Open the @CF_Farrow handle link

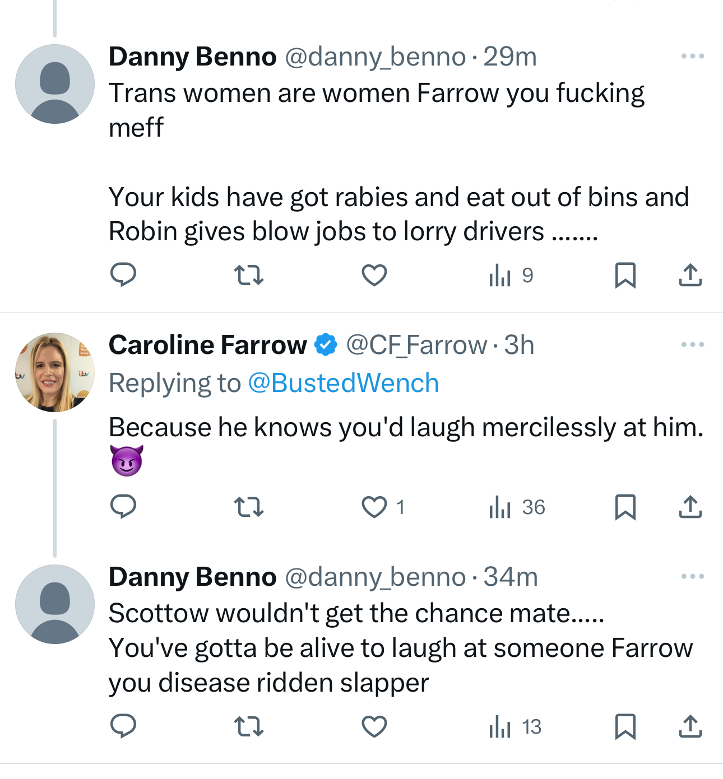pyautogui.click(x=416, y=345)
